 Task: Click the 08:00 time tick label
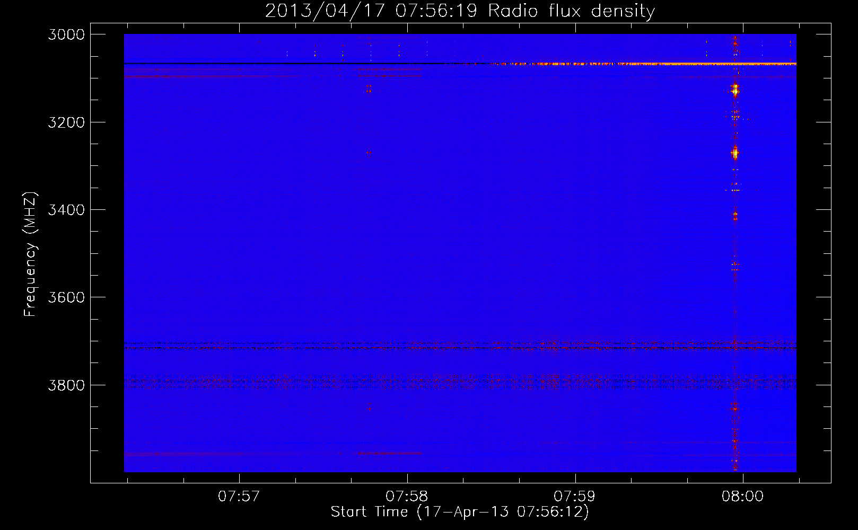(742, 496)
